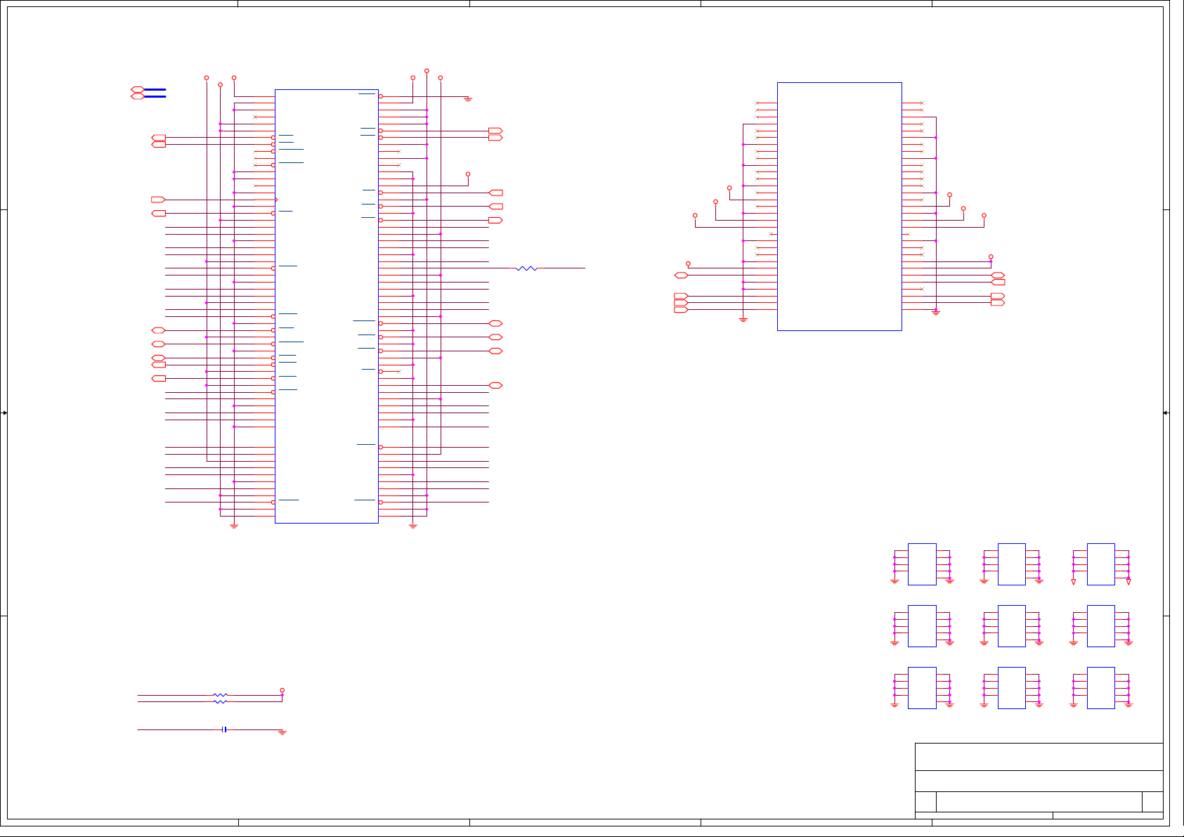Click the right triangle ground symbol

pyautogui.click(x=1128, y=582)
